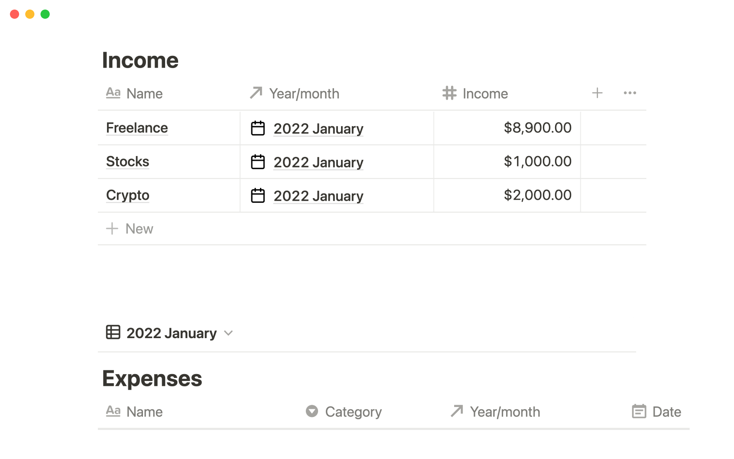Click the hash icon on Income column
The width and height of the screenshot is (734, 459).
(449, 93)
